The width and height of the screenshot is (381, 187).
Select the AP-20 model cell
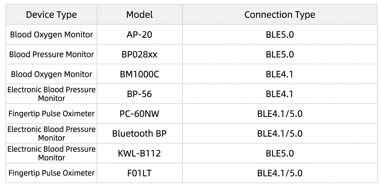140,35
